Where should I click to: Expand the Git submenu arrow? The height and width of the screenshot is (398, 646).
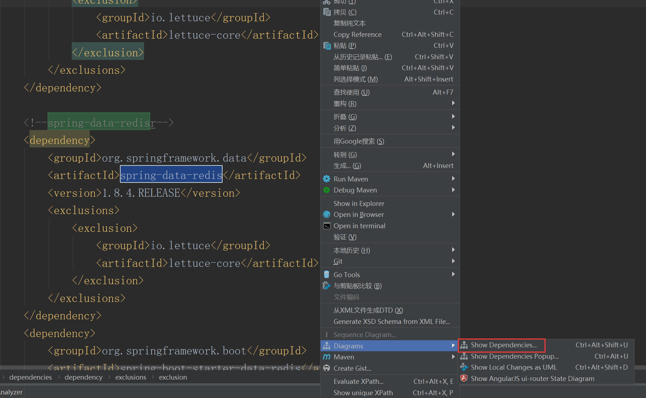point(453,261)
